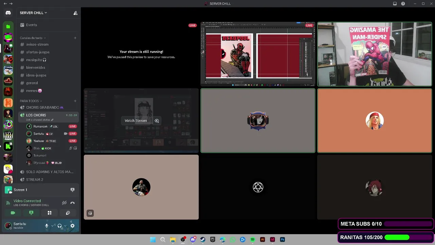The image size is (435, 245).
Task: Select the orange participant tile with blonde avatar
Action: [375, 120]
